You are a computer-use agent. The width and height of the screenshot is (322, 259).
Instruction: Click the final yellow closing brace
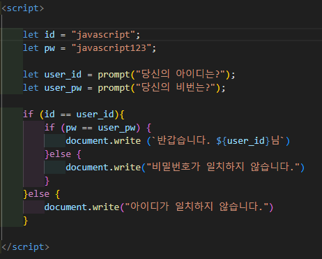click(x=26, y=221)
